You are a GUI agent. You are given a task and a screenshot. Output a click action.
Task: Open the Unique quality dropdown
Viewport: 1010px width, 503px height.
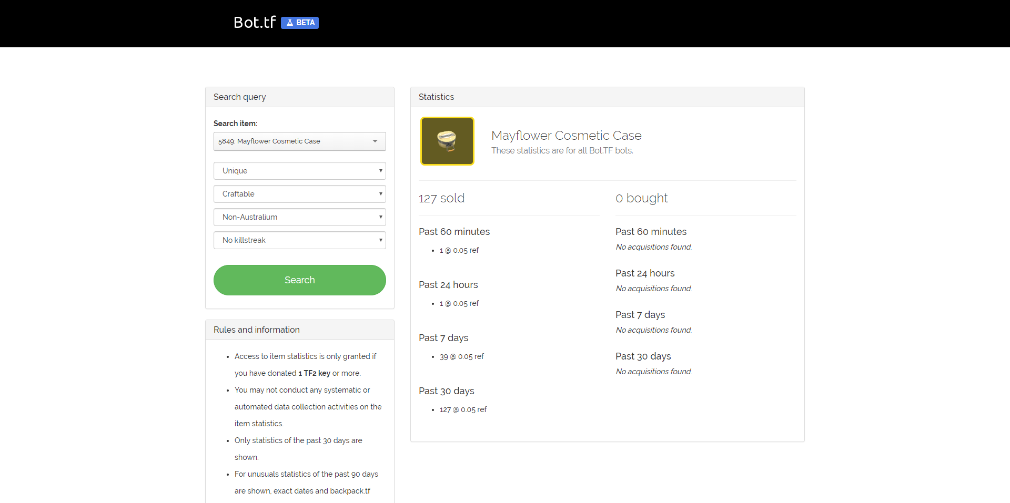click(x=300, y=171)
